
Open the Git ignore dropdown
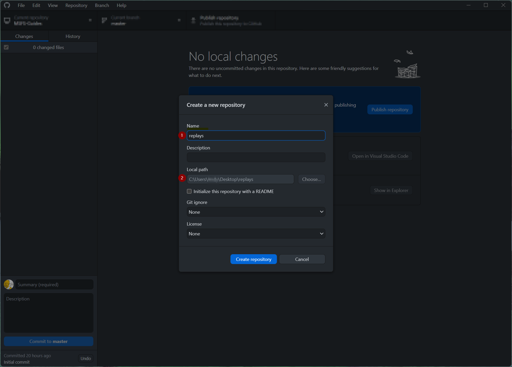coord(256,212)
